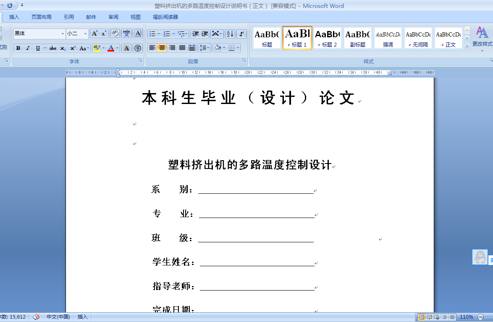Click the numbering list icon

tap(167, 34)
